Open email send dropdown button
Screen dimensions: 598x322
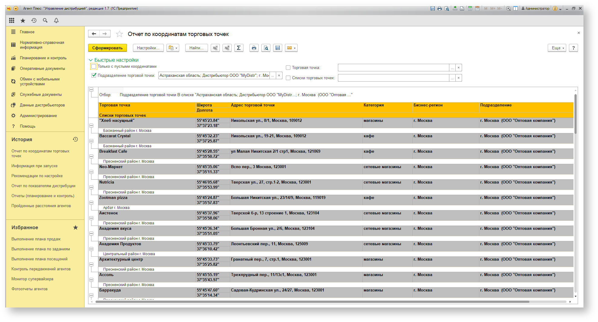point(291,48)
